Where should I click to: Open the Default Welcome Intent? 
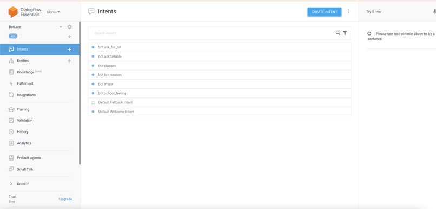(220, 112)
